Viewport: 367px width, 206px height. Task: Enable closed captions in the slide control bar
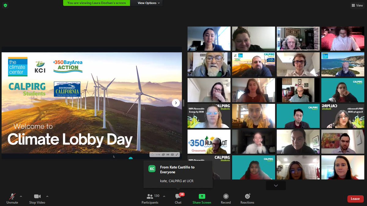[x=172, y=154]
